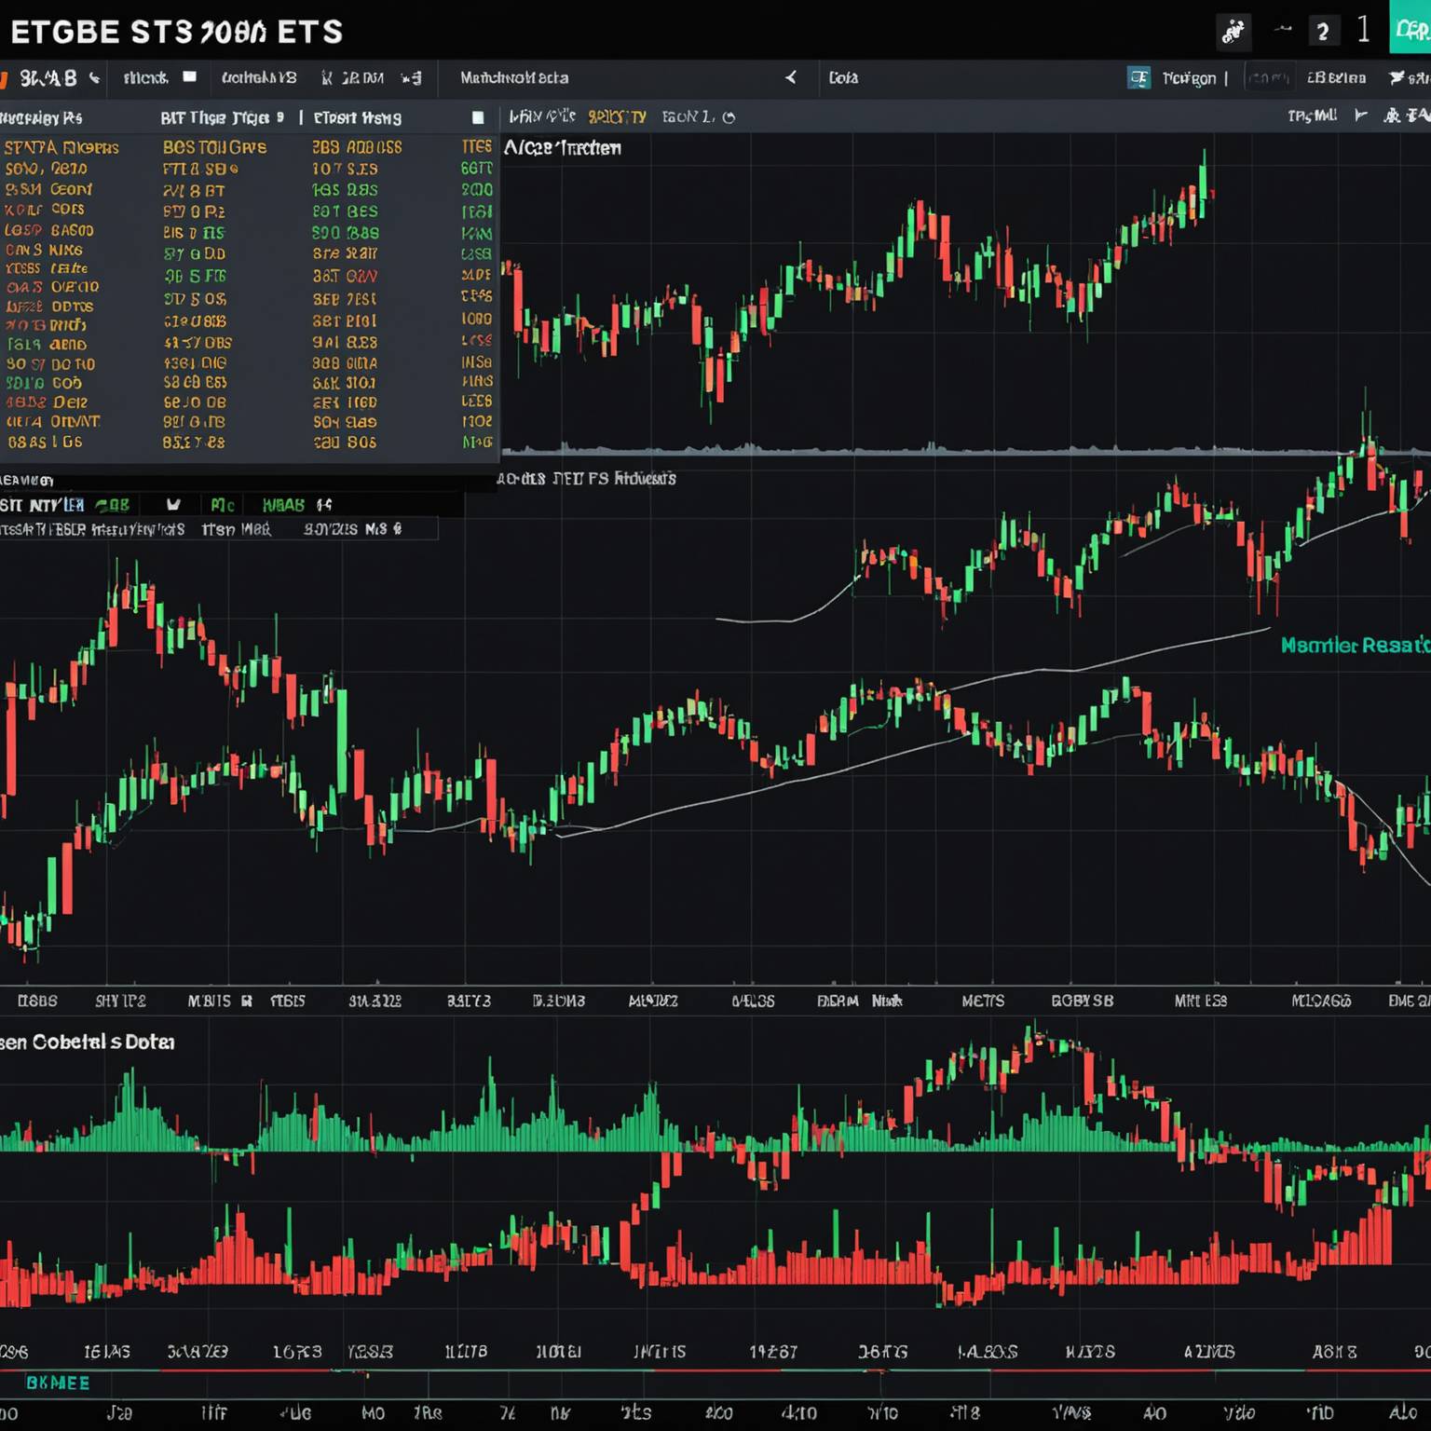
Task: Click the teal button at top-right corner
Action: click(x=1411, y=28)
